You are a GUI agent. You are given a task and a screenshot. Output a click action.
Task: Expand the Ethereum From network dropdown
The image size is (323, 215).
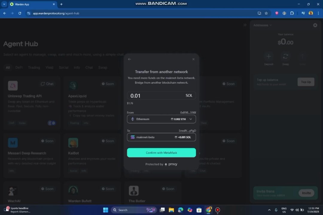(161, 119)
